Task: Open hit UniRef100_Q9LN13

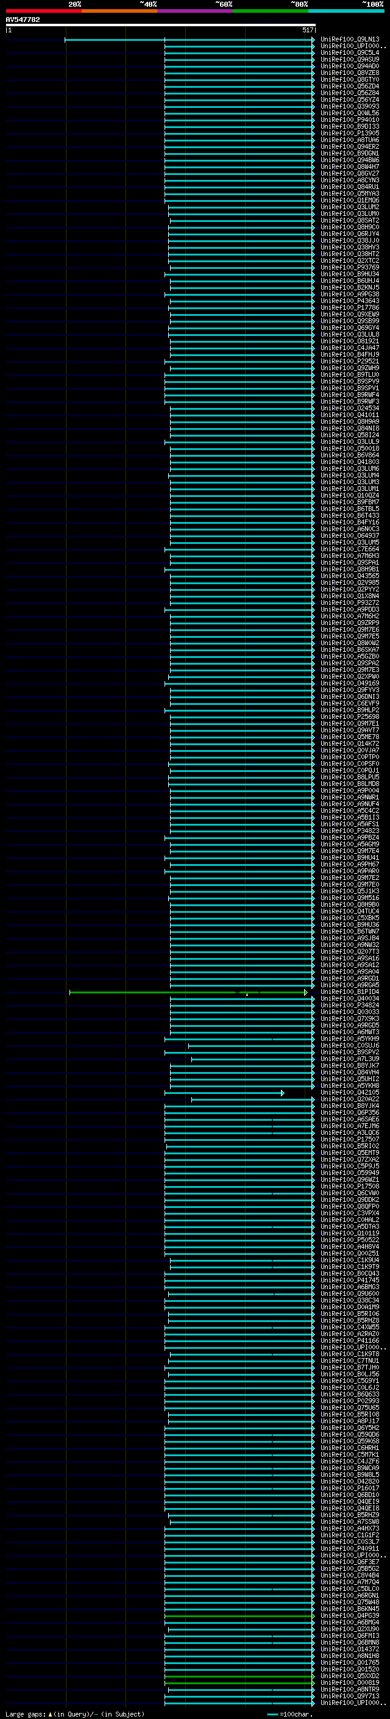Action: 349,40
